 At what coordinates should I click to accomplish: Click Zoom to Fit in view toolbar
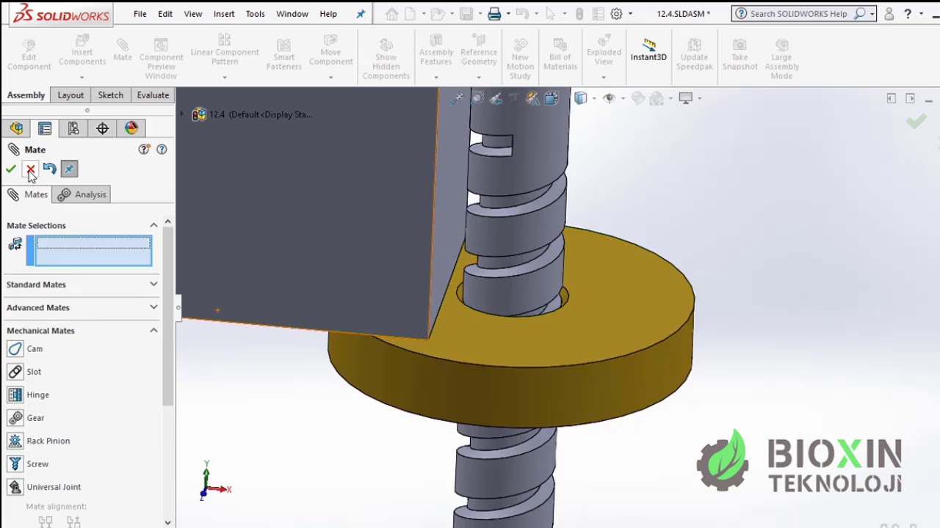click(x=458, y=98)
